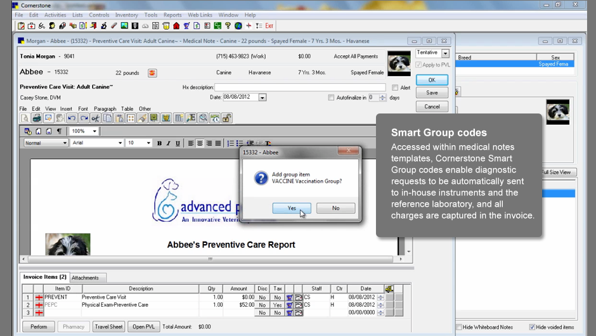Screen dimensions: 596x336
Task: Click the OK button in the medical note window
Action: click(432, 80)
